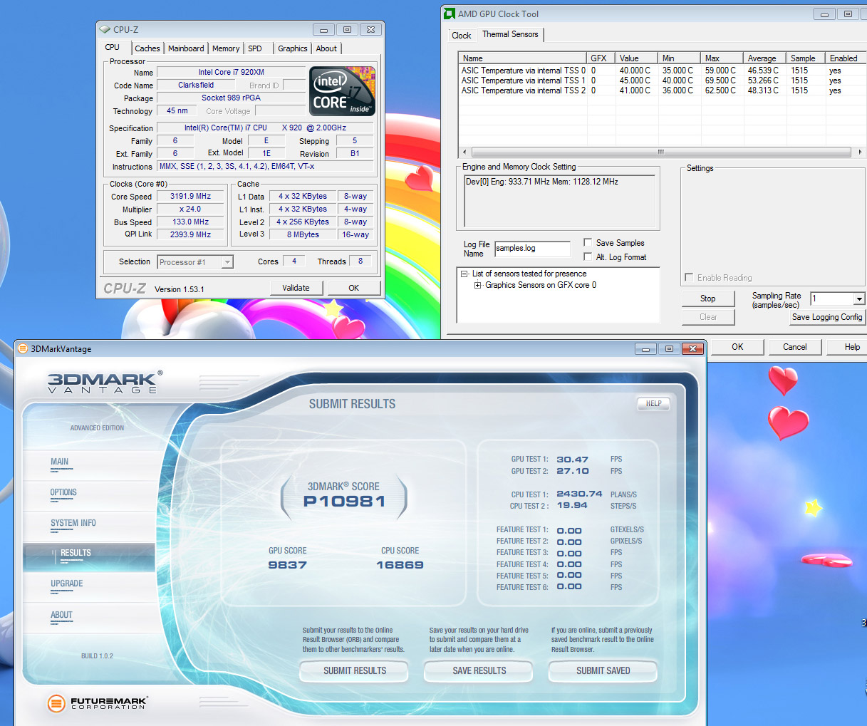
Task: Maximize the 3DMarkVantage window
Action: [x=669, y=348]
